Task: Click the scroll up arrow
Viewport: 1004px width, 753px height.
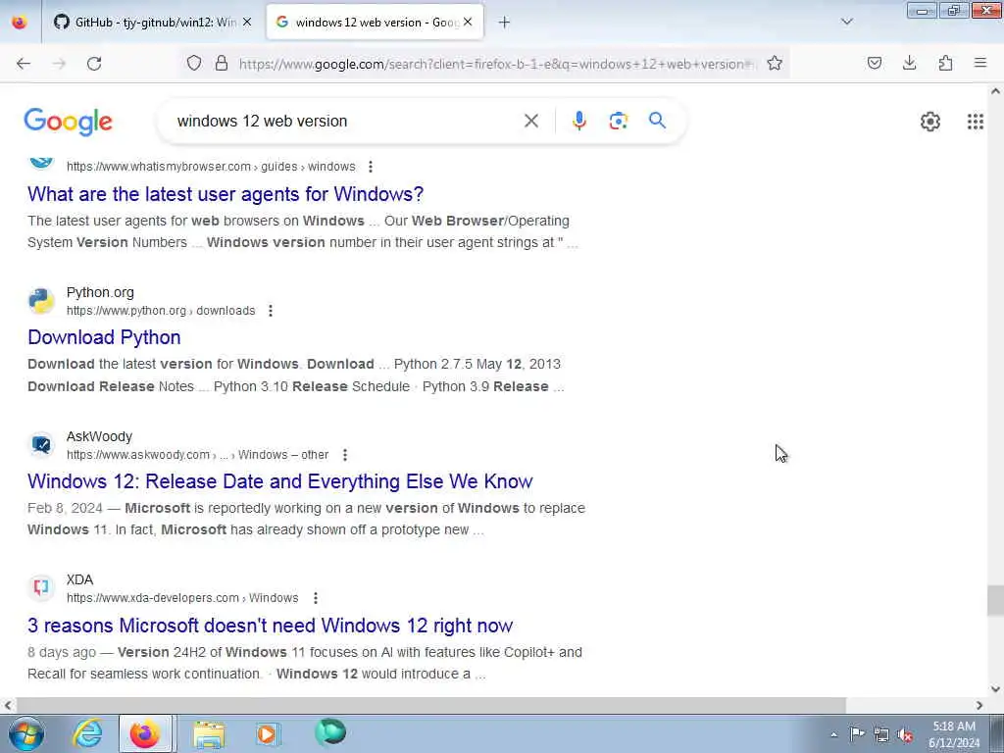Action: point(995,91)
